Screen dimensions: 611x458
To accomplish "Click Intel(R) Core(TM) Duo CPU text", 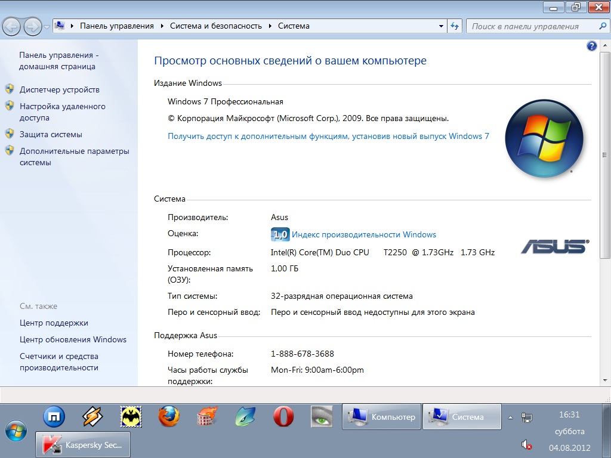I will pyautogui.click(x=320, y=252).
